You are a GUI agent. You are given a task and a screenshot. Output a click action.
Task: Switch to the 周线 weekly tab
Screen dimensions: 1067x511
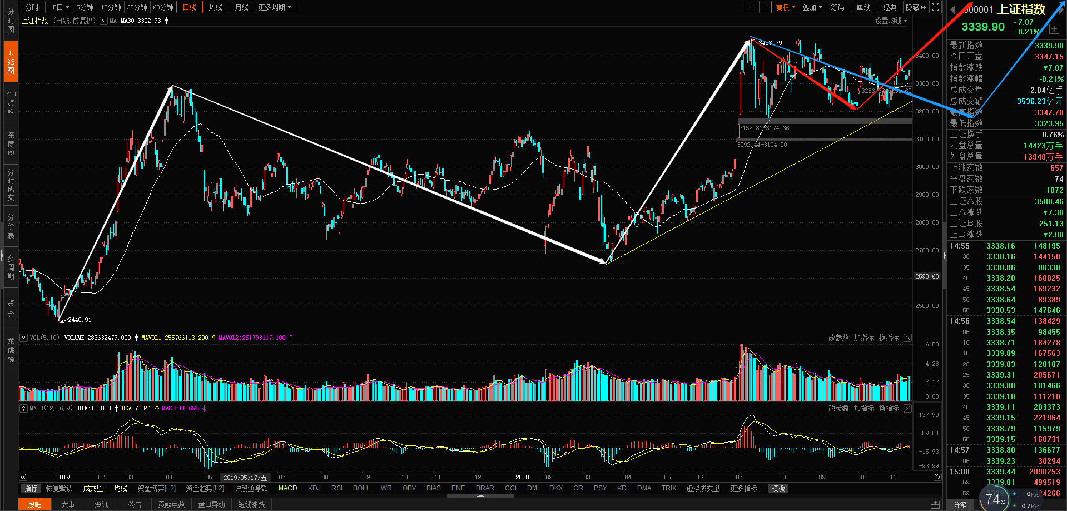(216, 7)
